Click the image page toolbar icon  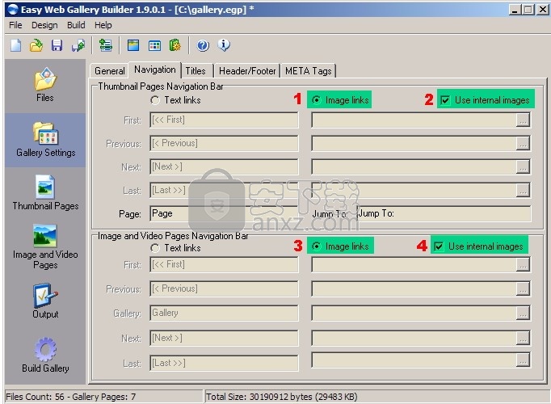pos(133,45)
